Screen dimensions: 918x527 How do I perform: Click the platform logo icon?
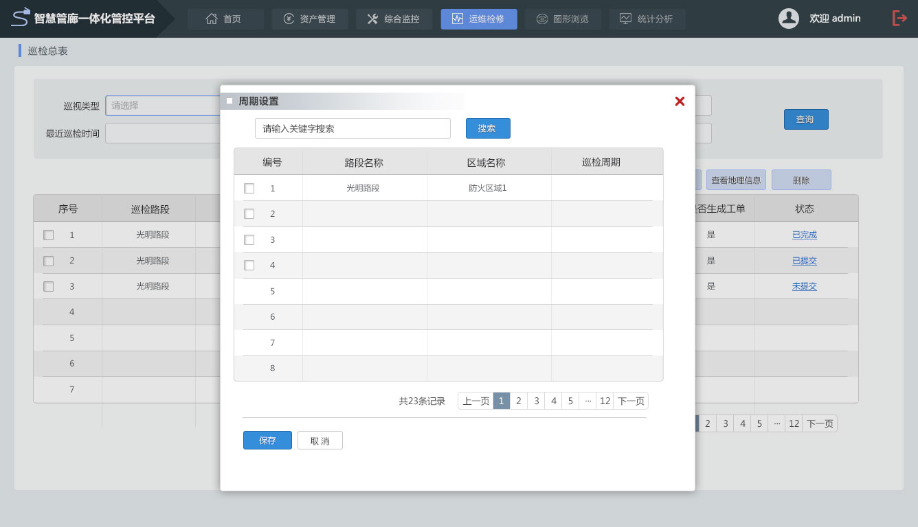pyautogui.click(x=21, y=18)
